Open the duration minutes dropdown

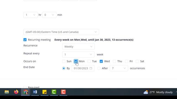(x=49, y=15)
